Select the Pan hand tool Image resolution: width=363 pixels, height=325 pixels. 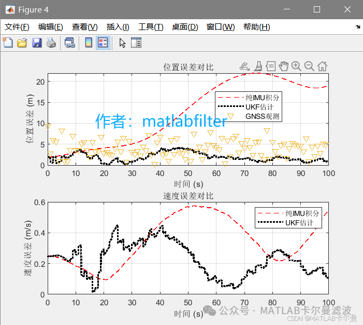(x=283, y=66)
